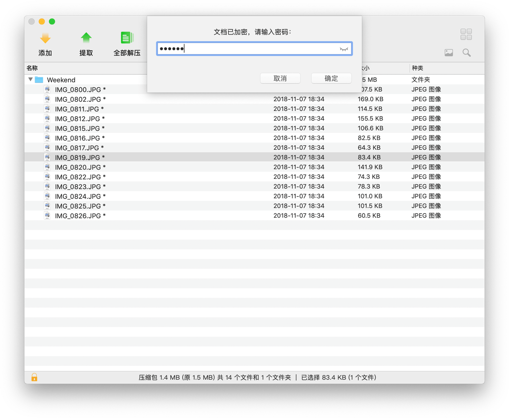This screenshot has width=509, height=418.
Task: Click inside the password input field
Action: pyautogui.click(x=252, y=49)
